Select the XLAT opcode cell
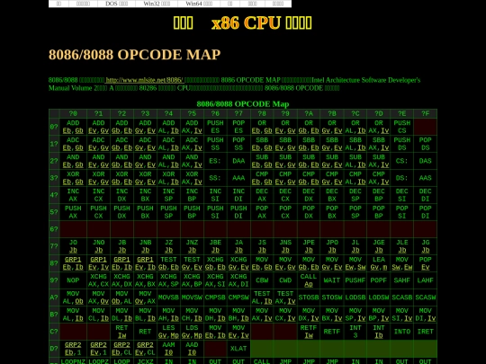The image size is (486, 364). coord(238,349)
